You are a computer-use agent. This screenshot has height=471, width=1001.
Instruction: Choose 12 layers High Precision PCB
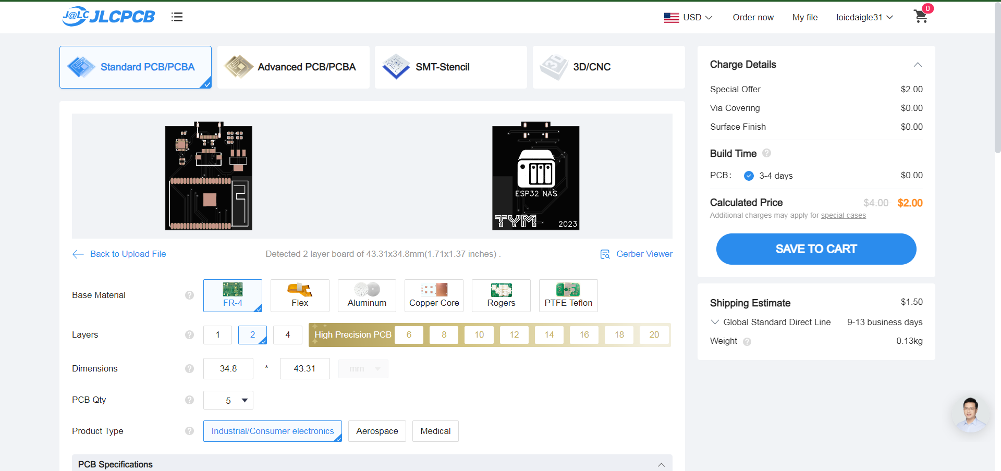[x=514, y=334]
